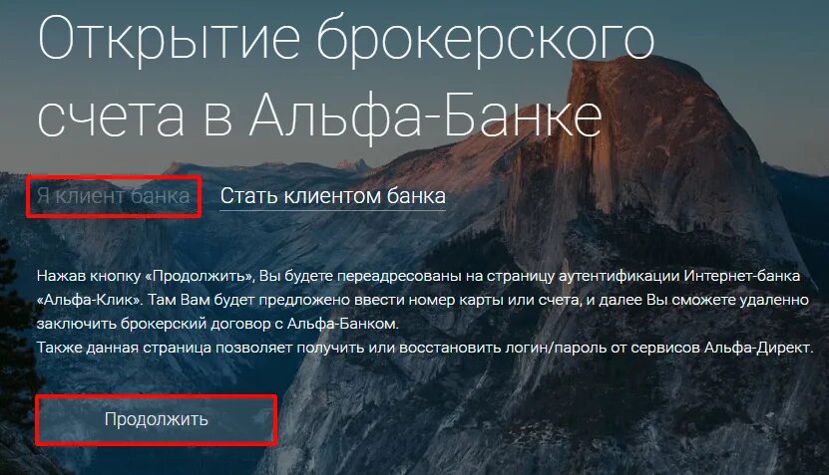Click the word «Интернет-банка» in the description
829x475 pixels.
click(742, 276)
